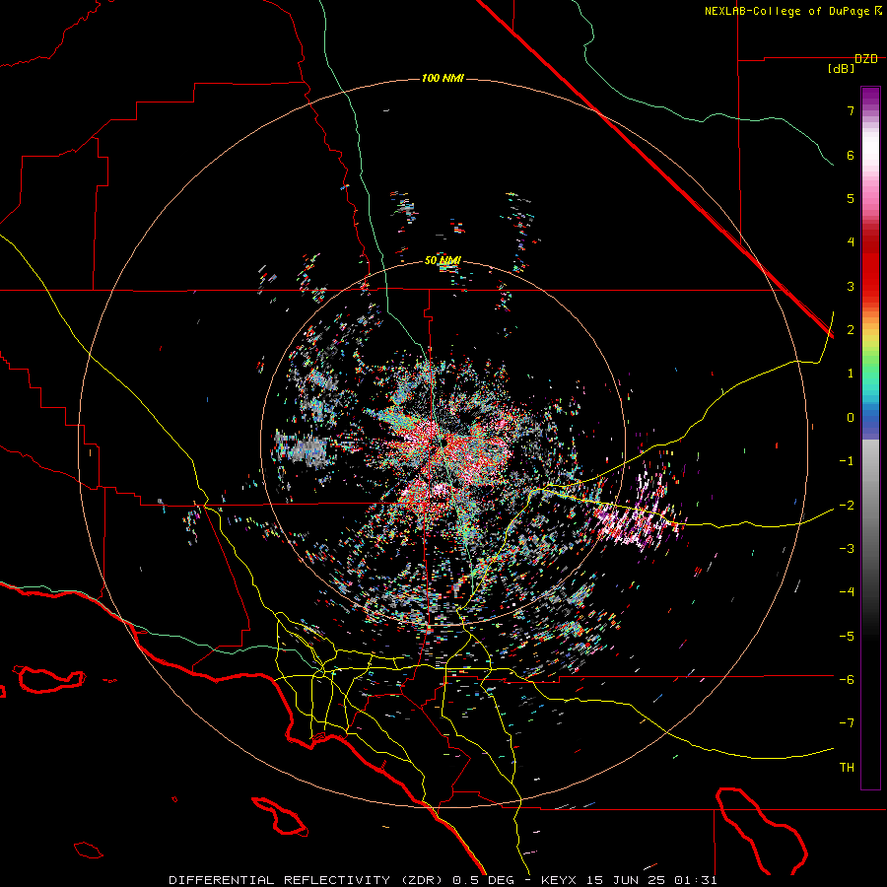Click the 100 NMI range ring label

(443, 78)
